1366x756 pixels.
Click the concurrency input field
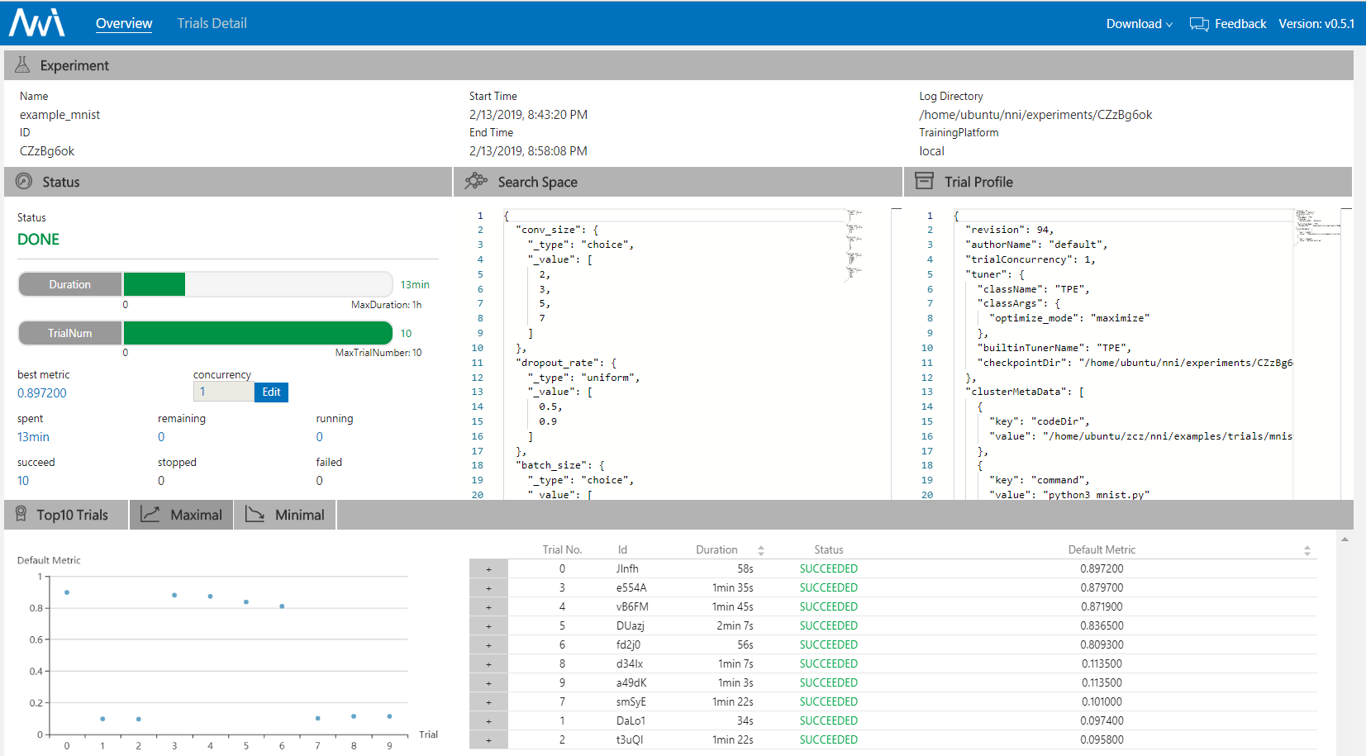(223, 392)
